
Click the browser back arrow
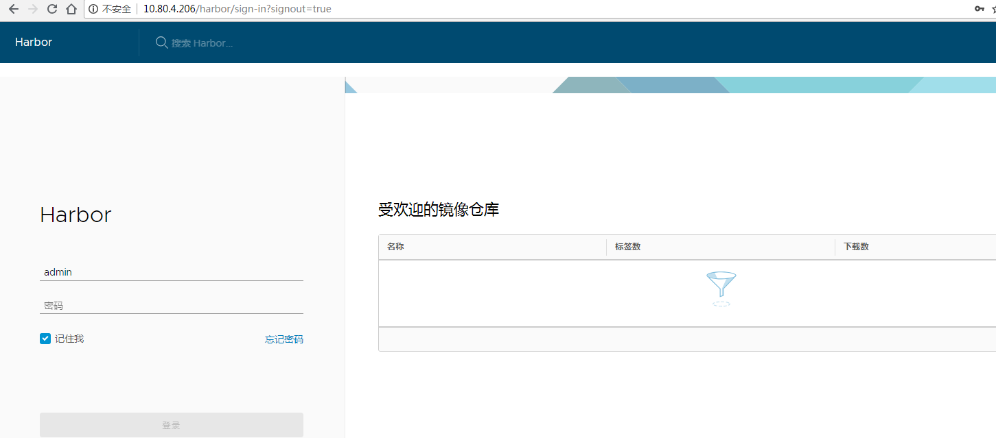click(x=13, y=10)
